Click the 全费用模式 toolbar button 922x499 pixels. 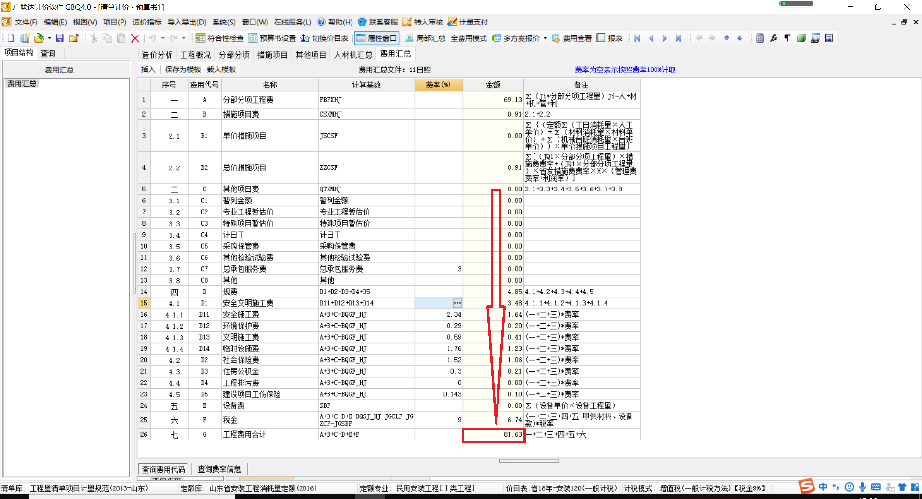coord(469,38)
